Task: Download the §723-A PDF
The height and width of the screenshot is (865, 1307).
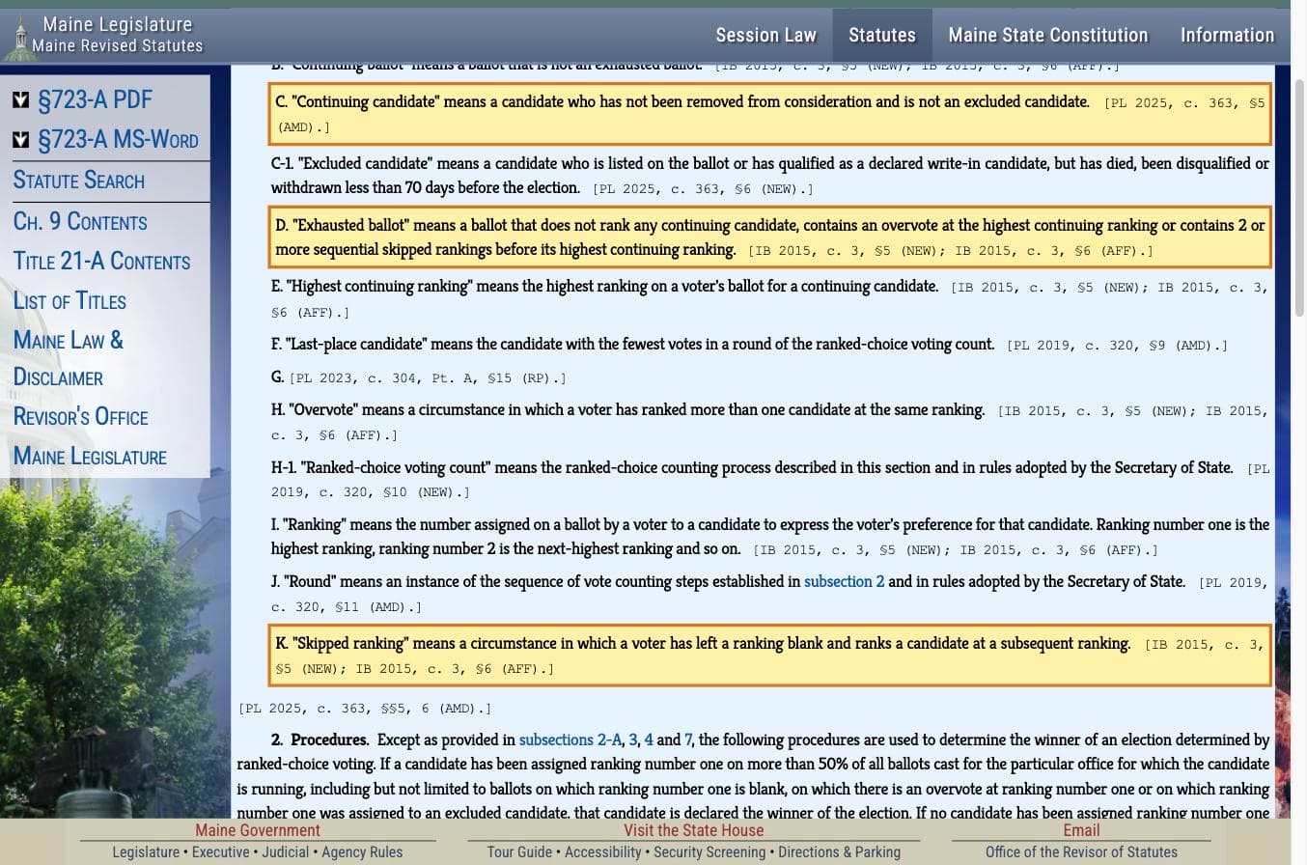Action: point(95,100)
